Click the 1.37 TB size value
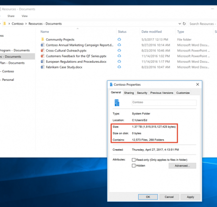The height and width of the screenshot is (207, 217). [154, 127]
